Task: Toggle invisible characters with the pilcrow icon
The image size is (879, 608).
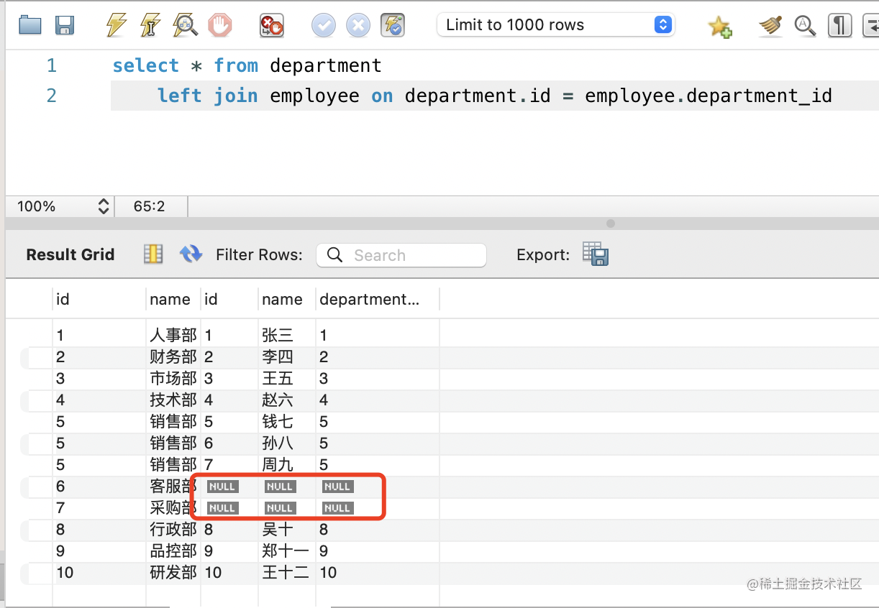Action: (x=839, y=26)
